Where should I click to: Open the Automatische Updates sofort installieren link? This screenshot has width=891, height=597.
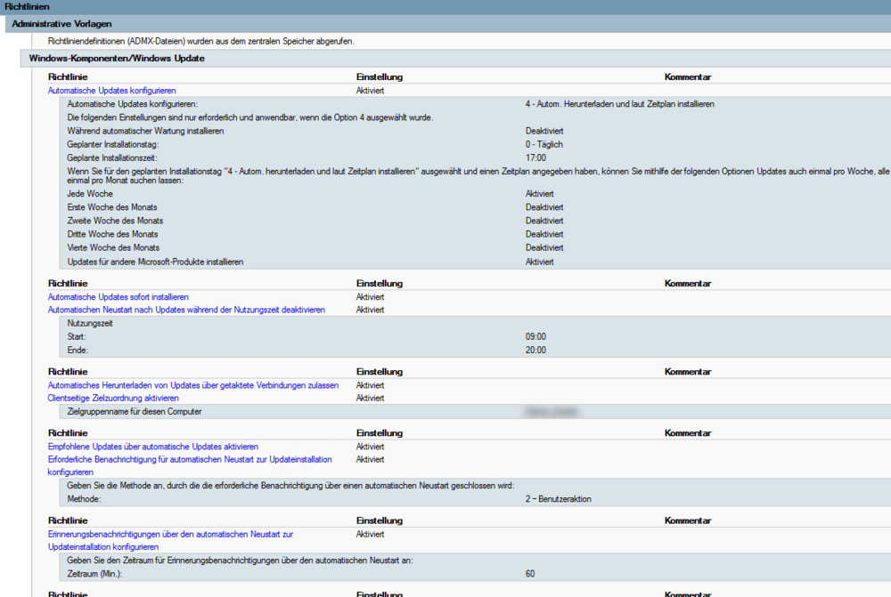[118, 296]
